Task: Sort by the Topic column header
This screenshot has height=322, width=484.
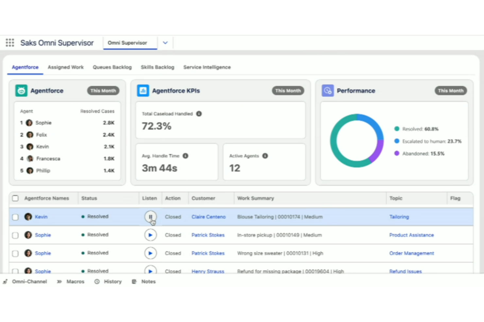Action: pyautogui.click(x=396, y=198)
